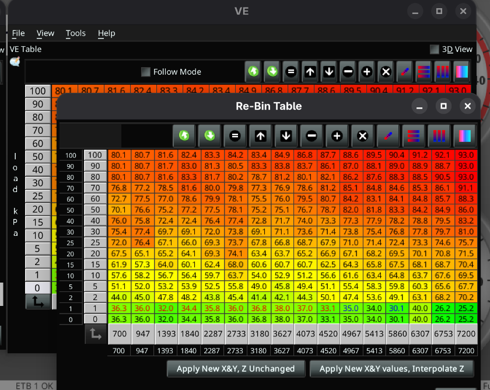This screenshot has width=490, height=390.
Task: Click the minus icon in Re-Bin toolbar
Action: (311, 135)
